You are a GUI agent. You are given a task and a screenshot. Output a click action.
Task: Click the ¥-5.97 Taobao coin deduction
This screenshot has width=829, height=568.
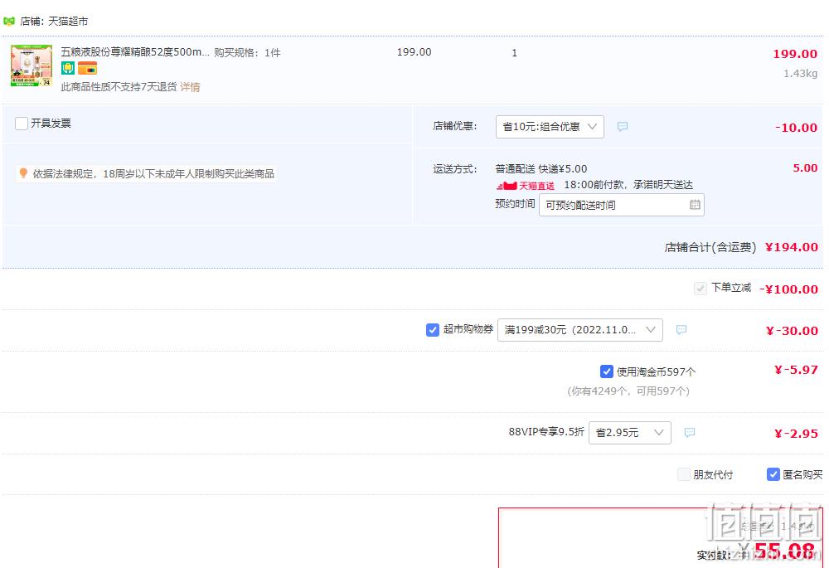click(x=796, y=370)
